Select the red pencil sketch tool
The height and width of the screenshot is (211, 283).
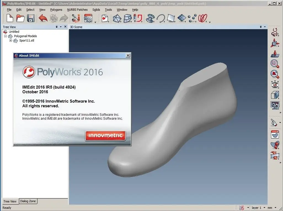pos(138,18)
